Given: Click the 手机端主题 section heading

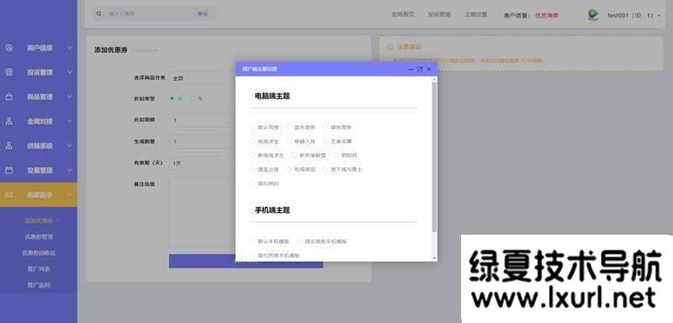Looking at the screenshot, I should [x=272, y=210].
